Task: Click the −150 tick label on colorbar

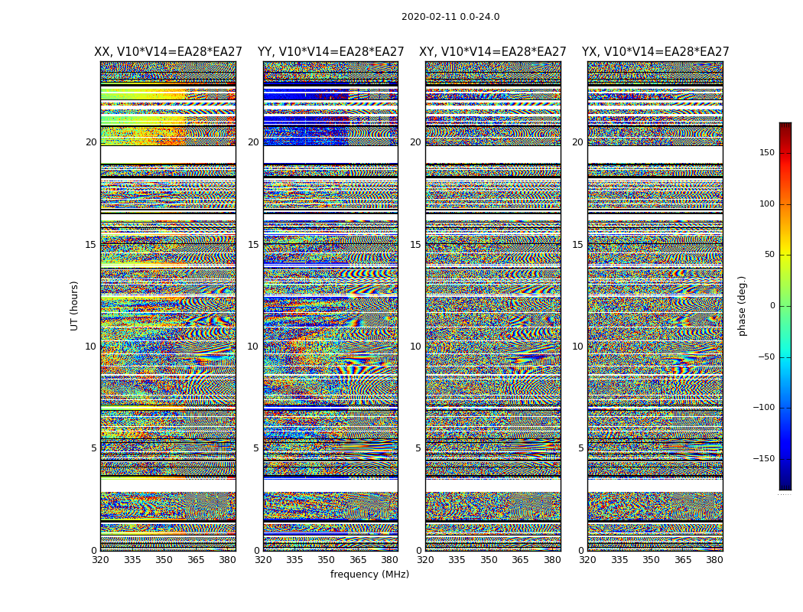Action: (764, 458)
